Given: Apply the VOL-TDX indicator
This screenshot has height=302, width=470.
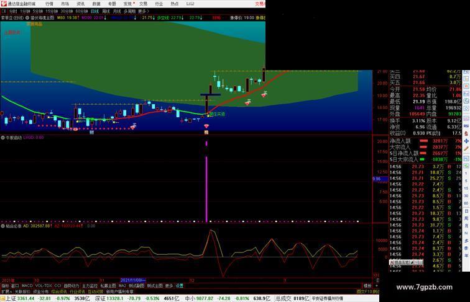Looking at the screenshot, I should (44, 286).
